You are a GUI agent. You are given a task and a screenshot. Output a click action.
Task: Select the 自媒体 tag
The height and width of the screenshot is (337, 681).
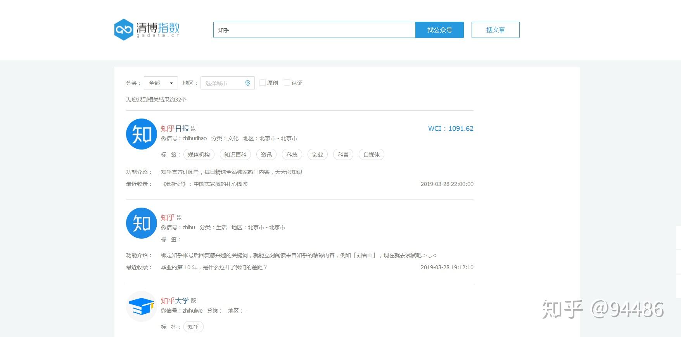tap(372, 155)
